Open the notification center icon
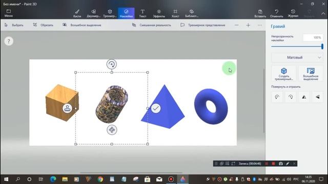328x184 pixels. click(x=321, y=179)
